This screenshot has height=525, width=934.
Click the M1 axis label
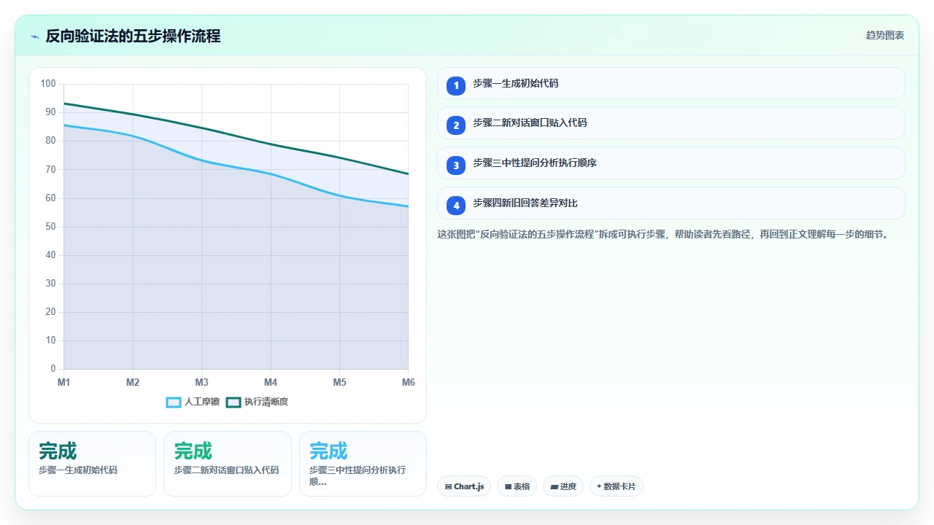(x=64, y=382)
